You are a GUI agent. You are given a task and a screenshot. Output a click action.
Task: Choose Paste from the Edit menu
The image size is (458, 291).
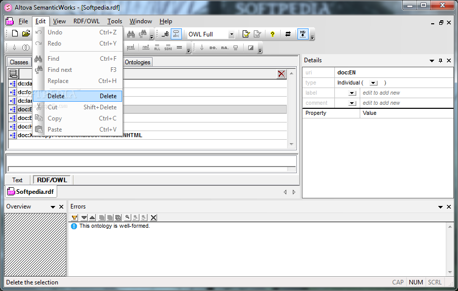click(78, 129)
